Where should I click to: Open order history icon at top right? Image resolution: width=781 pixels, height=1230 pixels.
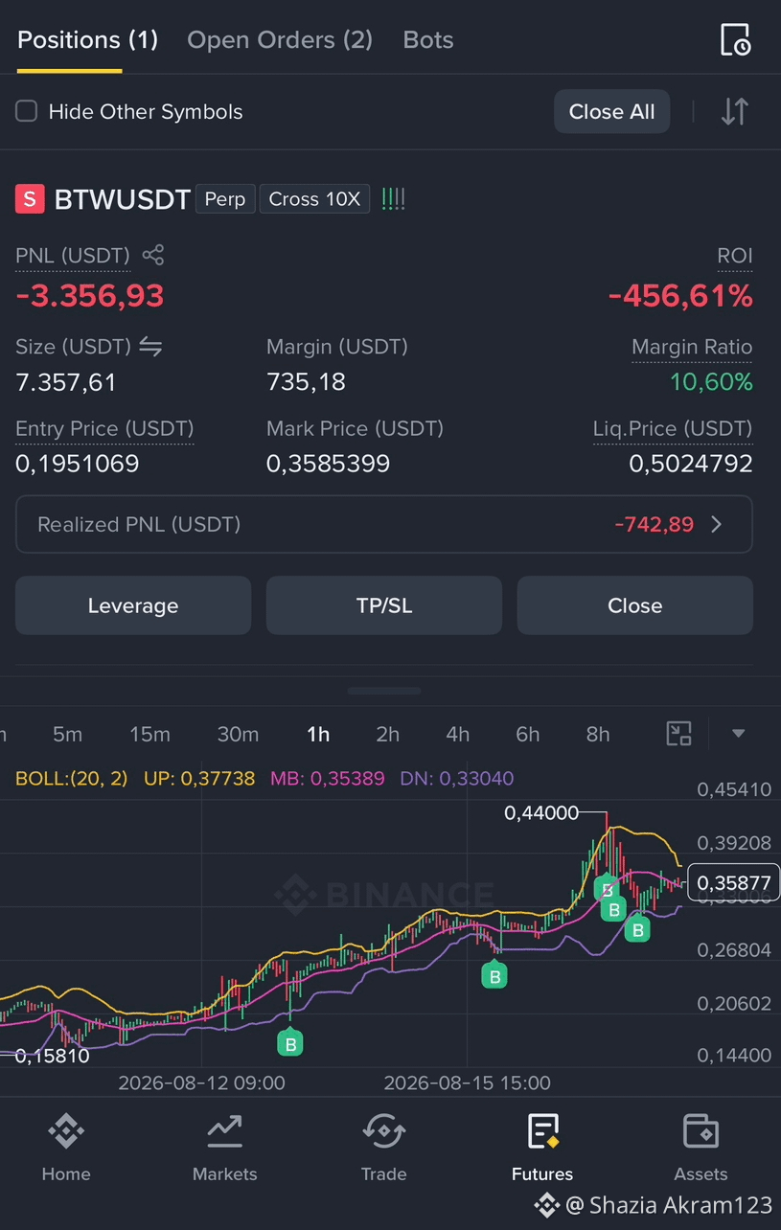(735, 39)
